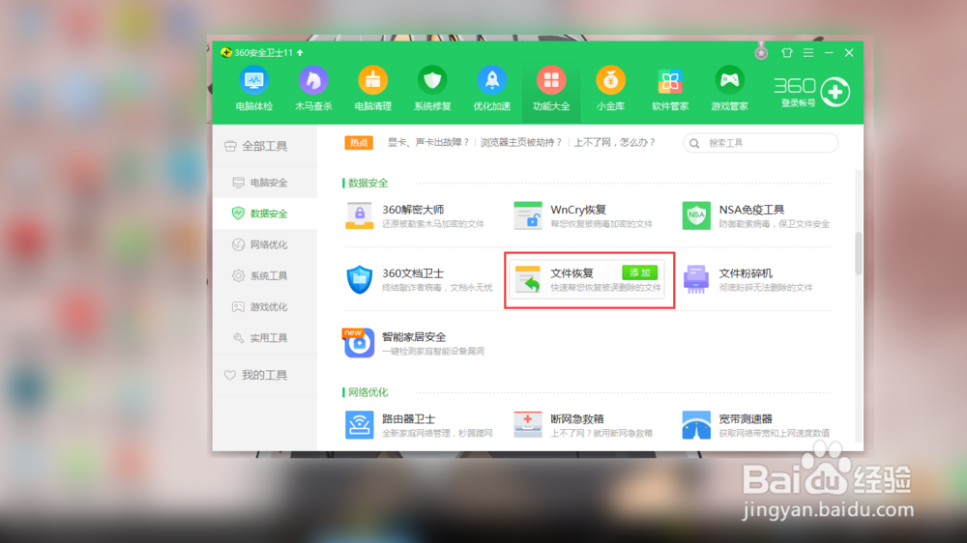
Task: Click the 360解密大师 lock icon
Action: [x=360, y=215]
